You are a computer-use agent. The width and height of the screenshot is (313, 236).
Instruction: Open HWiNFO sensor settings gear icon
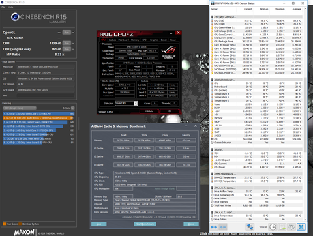click(x=291, y=227)
